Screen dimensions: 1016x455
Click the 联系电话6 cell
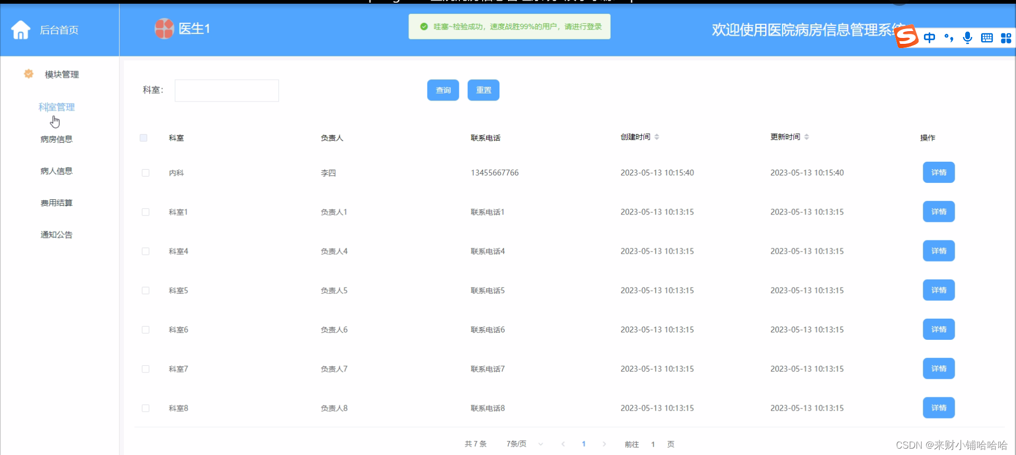click(487, 330)
